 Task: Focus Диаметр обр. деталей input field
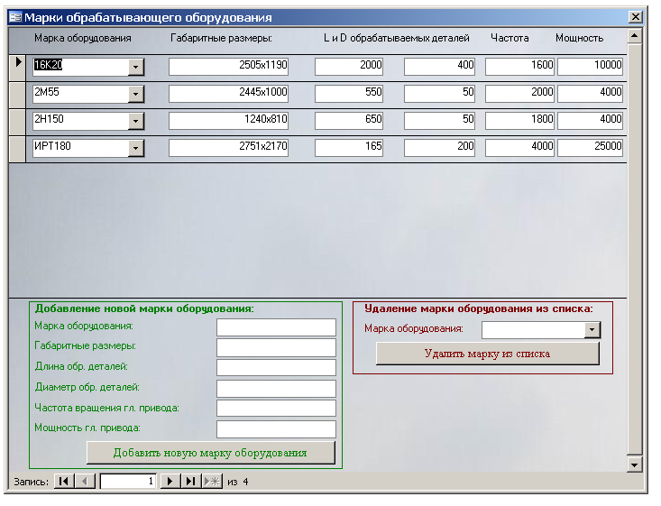pyautogui.click(x=276, y=389)
